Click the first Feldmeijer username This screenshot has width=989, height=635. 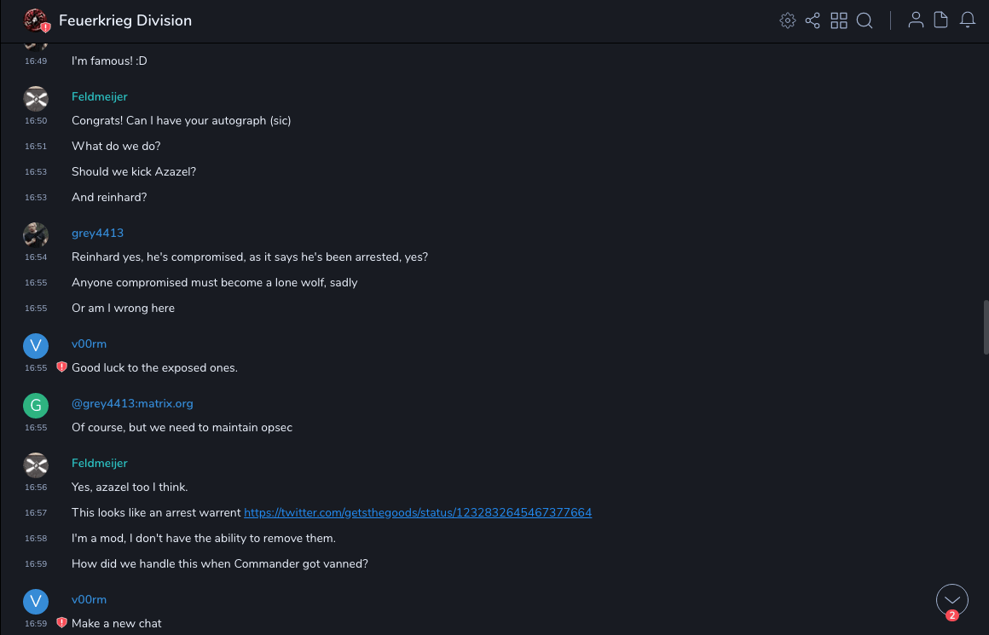99,96
